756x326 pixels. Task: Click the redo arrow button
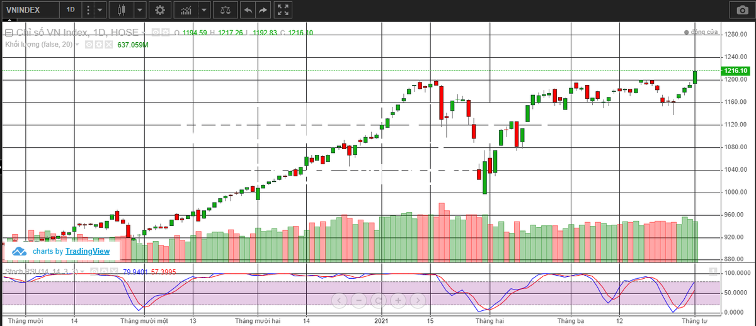tap(263, 9)
